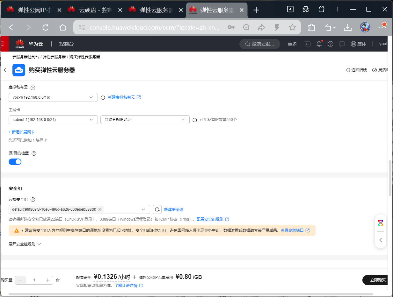
Task: Open saved passwords key icon
Action: (231, 28)
